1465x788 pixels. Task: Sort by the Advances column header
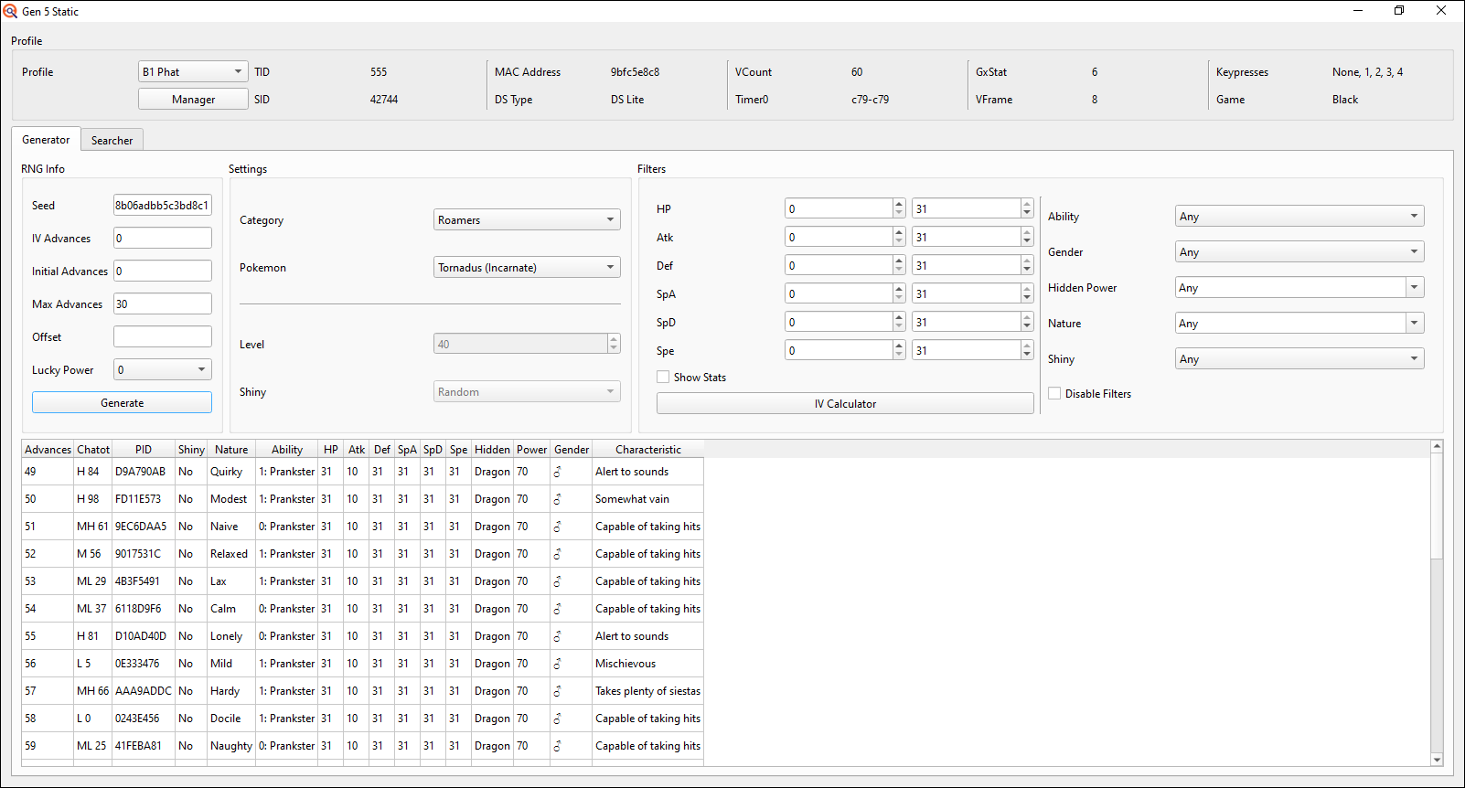click(x=48, y=449)
